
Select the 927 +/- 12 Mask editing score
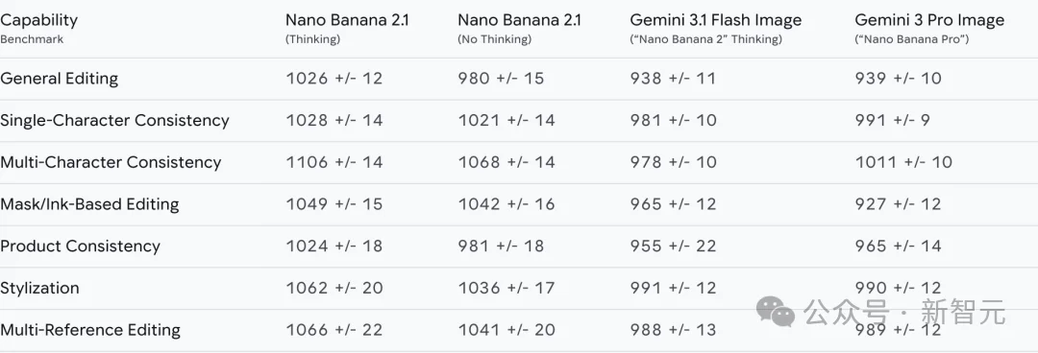click(898, 204)
